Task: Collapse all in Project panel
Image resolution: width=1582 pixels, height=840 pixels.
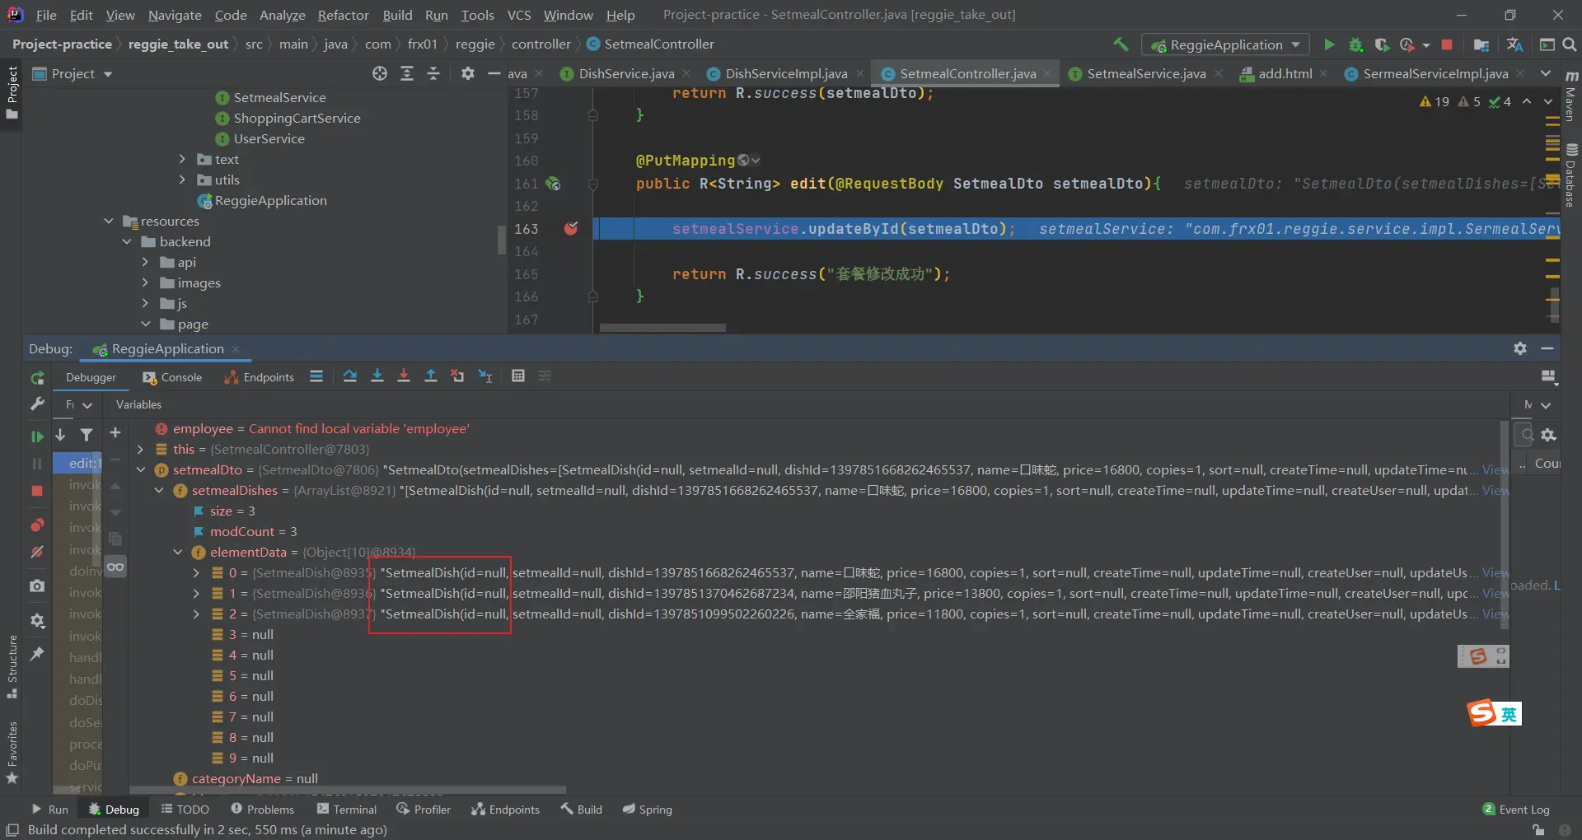Action: tap(433, 73)
